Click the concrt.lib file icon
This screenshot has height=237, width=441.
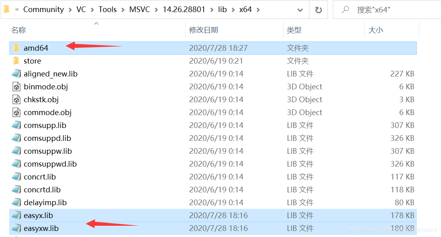pyautogui.click(x=16, y=177)
